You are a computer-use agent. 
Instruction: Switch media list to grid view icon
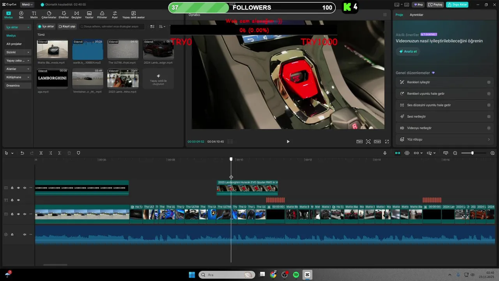tap(152, 27)
